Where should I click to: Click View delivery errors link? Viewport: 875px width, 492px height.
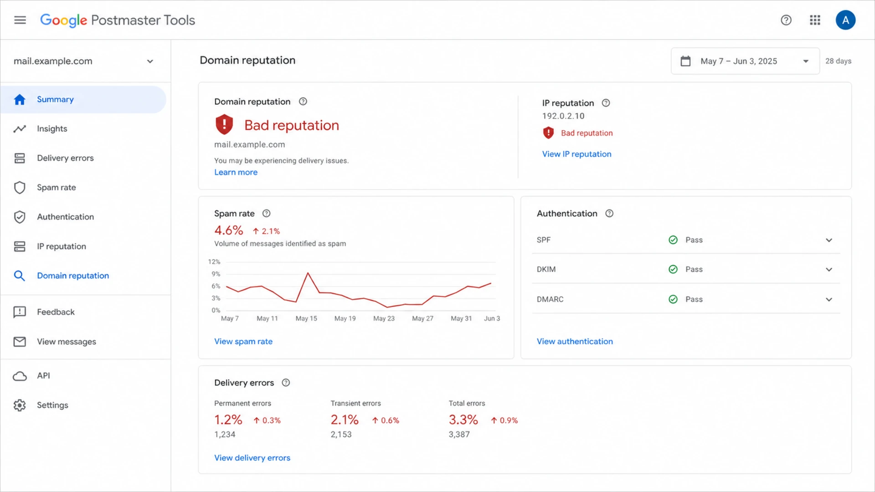click(x=252, y=458)
